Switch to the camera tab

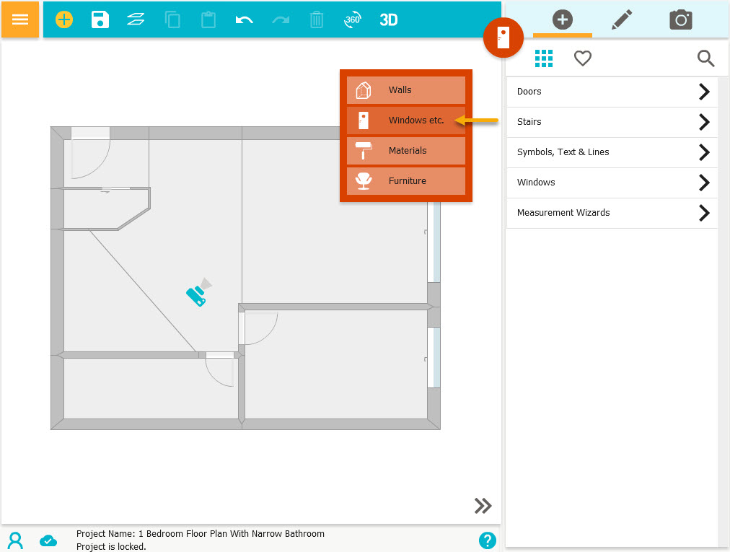pos(680,19)
